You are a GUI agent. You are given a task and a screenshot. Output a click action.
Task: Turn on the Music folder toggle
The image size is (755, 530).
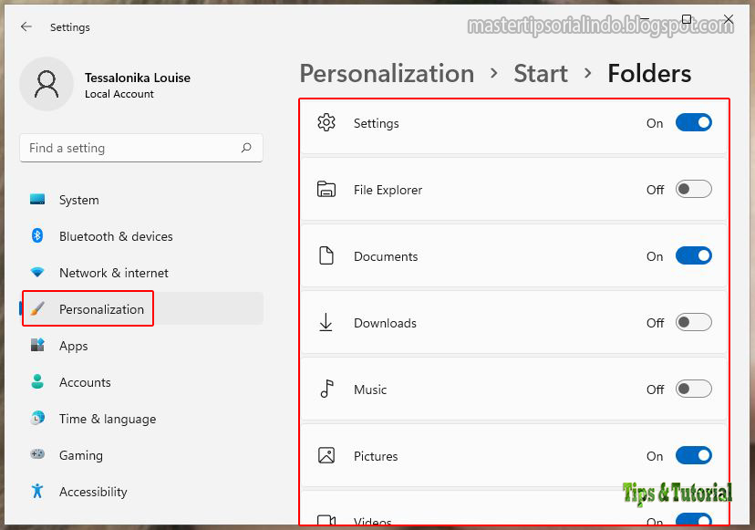[693, 389]
